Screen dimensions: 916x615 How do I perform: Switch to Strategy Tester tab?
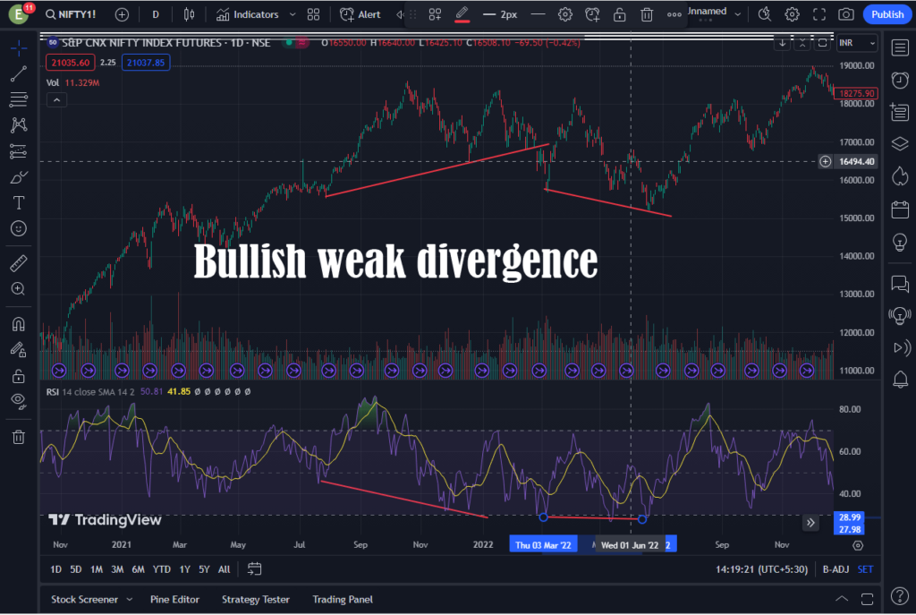point(255,600)
